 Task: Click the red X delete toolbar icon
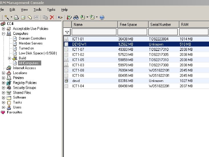pyautogui.click(x=52, y=17)
